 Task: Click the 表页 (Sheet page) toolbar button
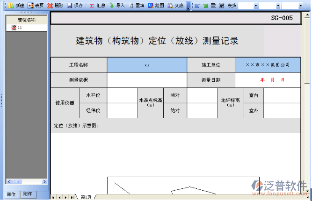tap(36, 6)
